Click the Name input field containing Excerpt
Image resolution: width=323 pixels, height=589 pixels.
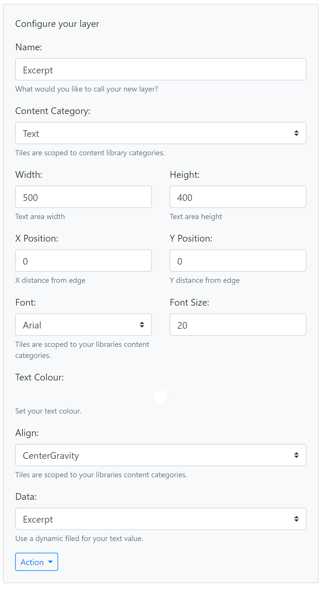click(161, 70)
